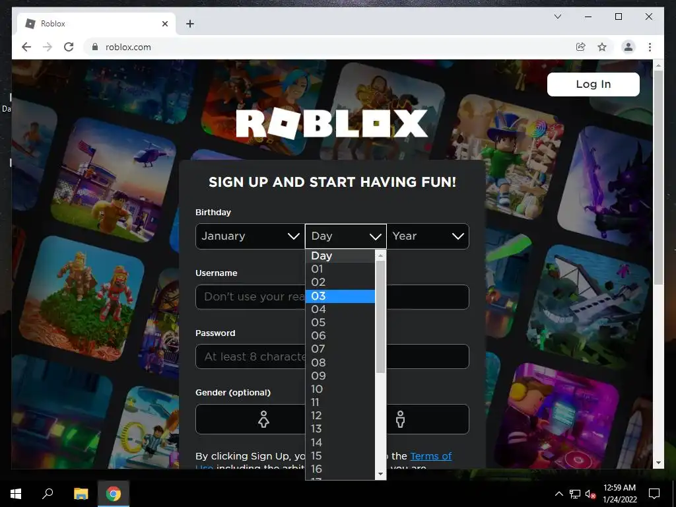The width and height of the screenshot is (676, 507).
Task: Select day 11 in the list
Action: tap(341, 403)
